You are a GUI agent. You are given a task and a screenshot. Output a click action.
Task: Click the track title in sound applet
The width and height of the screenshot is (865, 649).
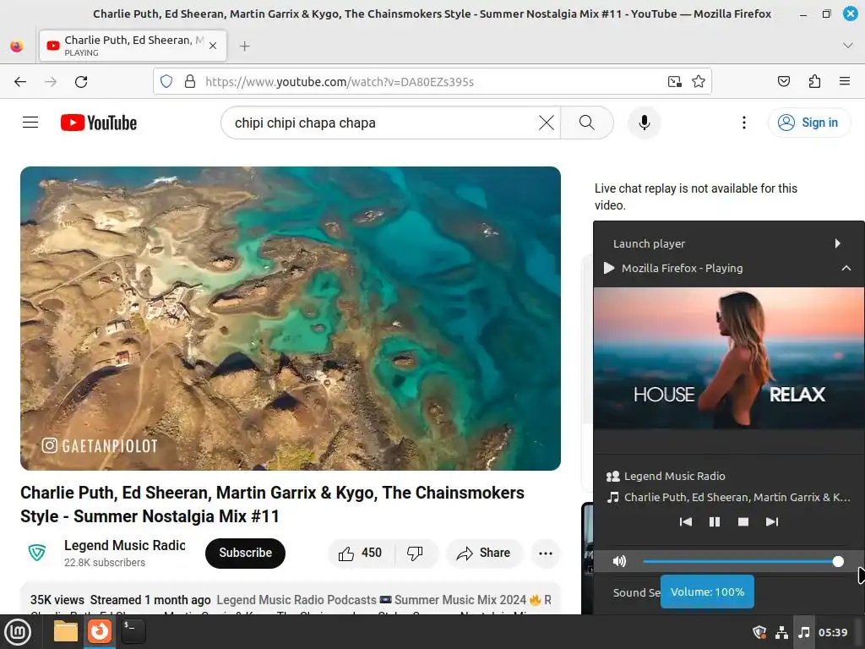click(737, 497)
